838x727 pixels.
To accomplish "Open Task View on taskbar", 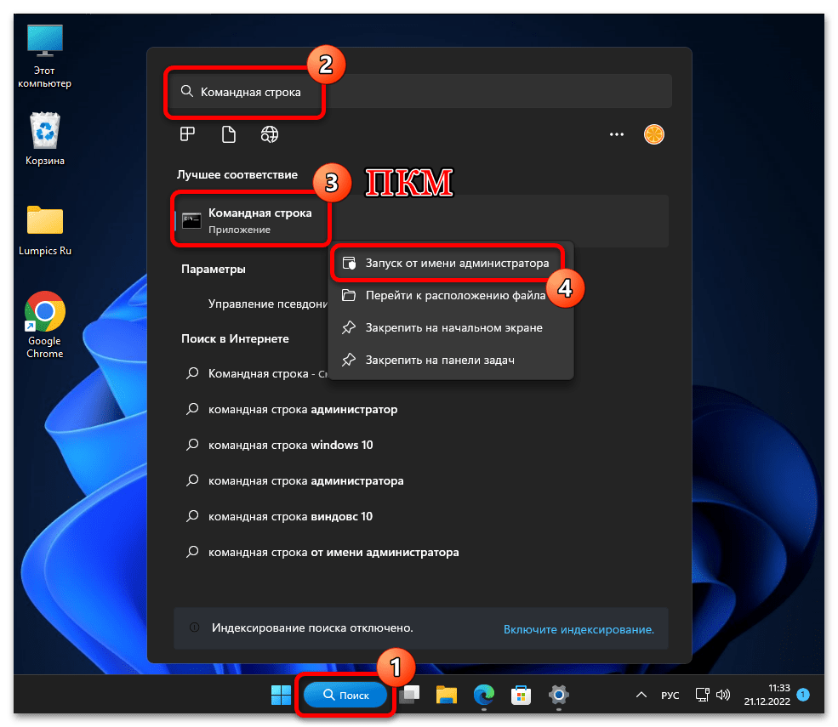I will [x=410, y=695].
